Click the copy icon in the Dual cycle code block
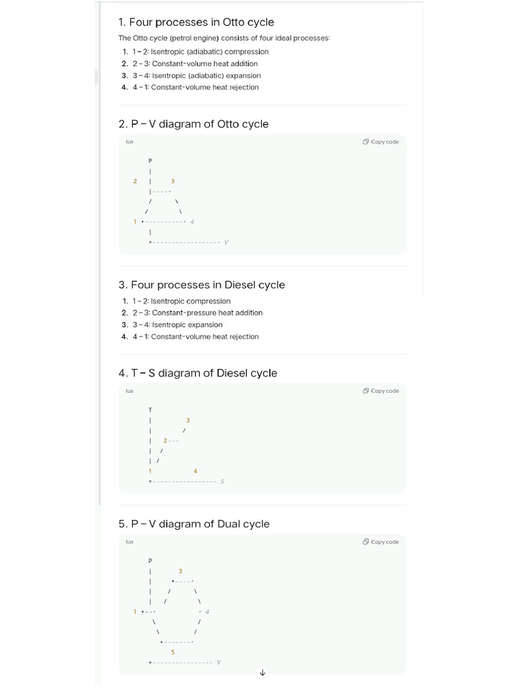The width and height of the screenshot is (518, 691). 366,542
